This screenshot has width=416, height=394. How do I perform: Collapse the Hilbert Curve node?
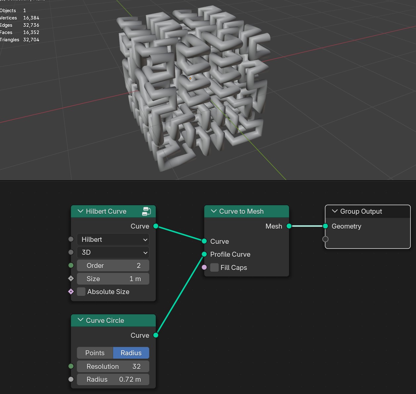tap(80, 211)
